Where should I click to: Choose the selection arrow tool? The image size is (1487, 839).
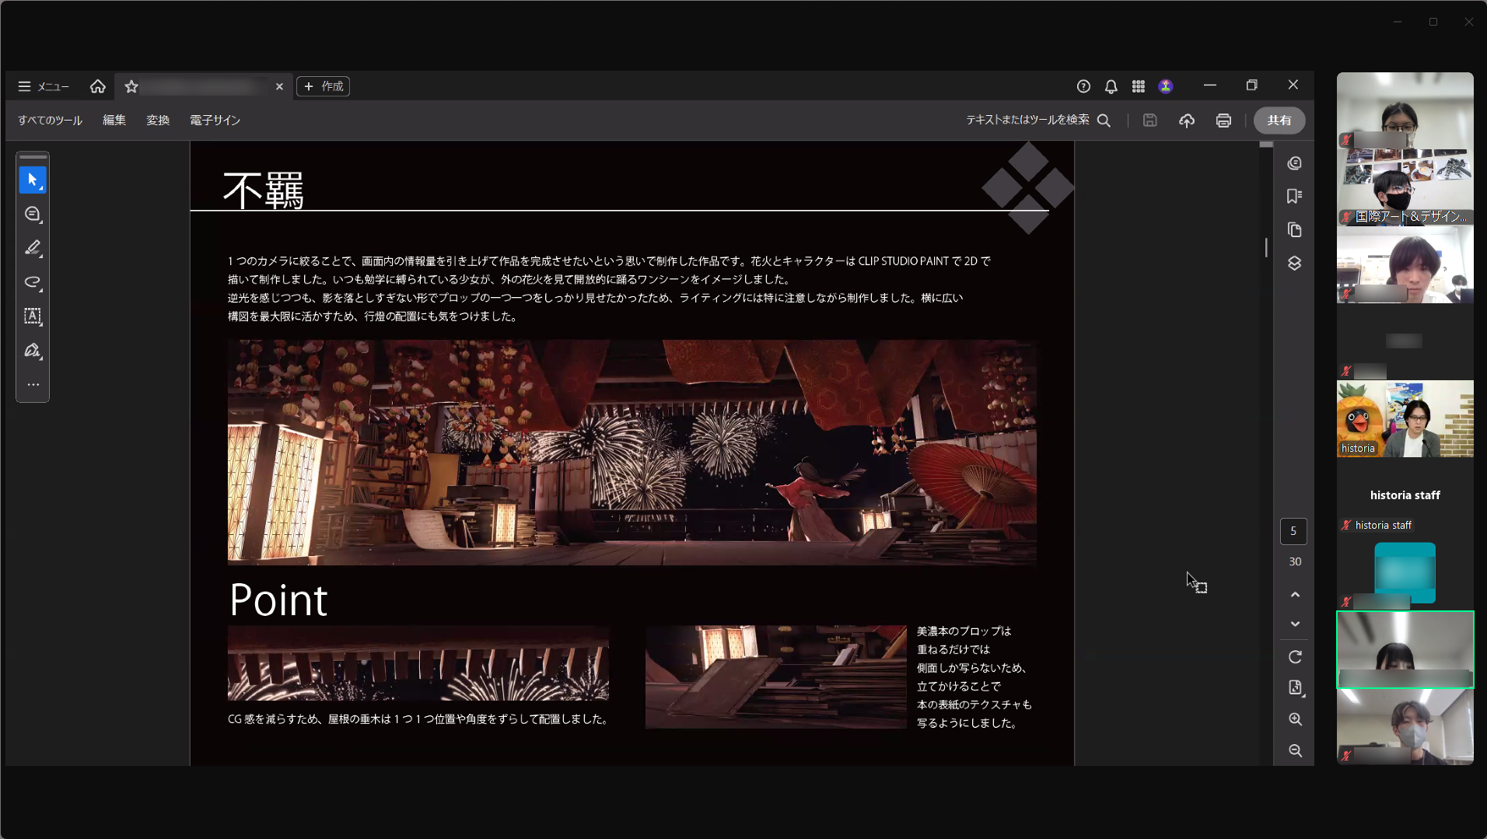(x=33, y=180)
